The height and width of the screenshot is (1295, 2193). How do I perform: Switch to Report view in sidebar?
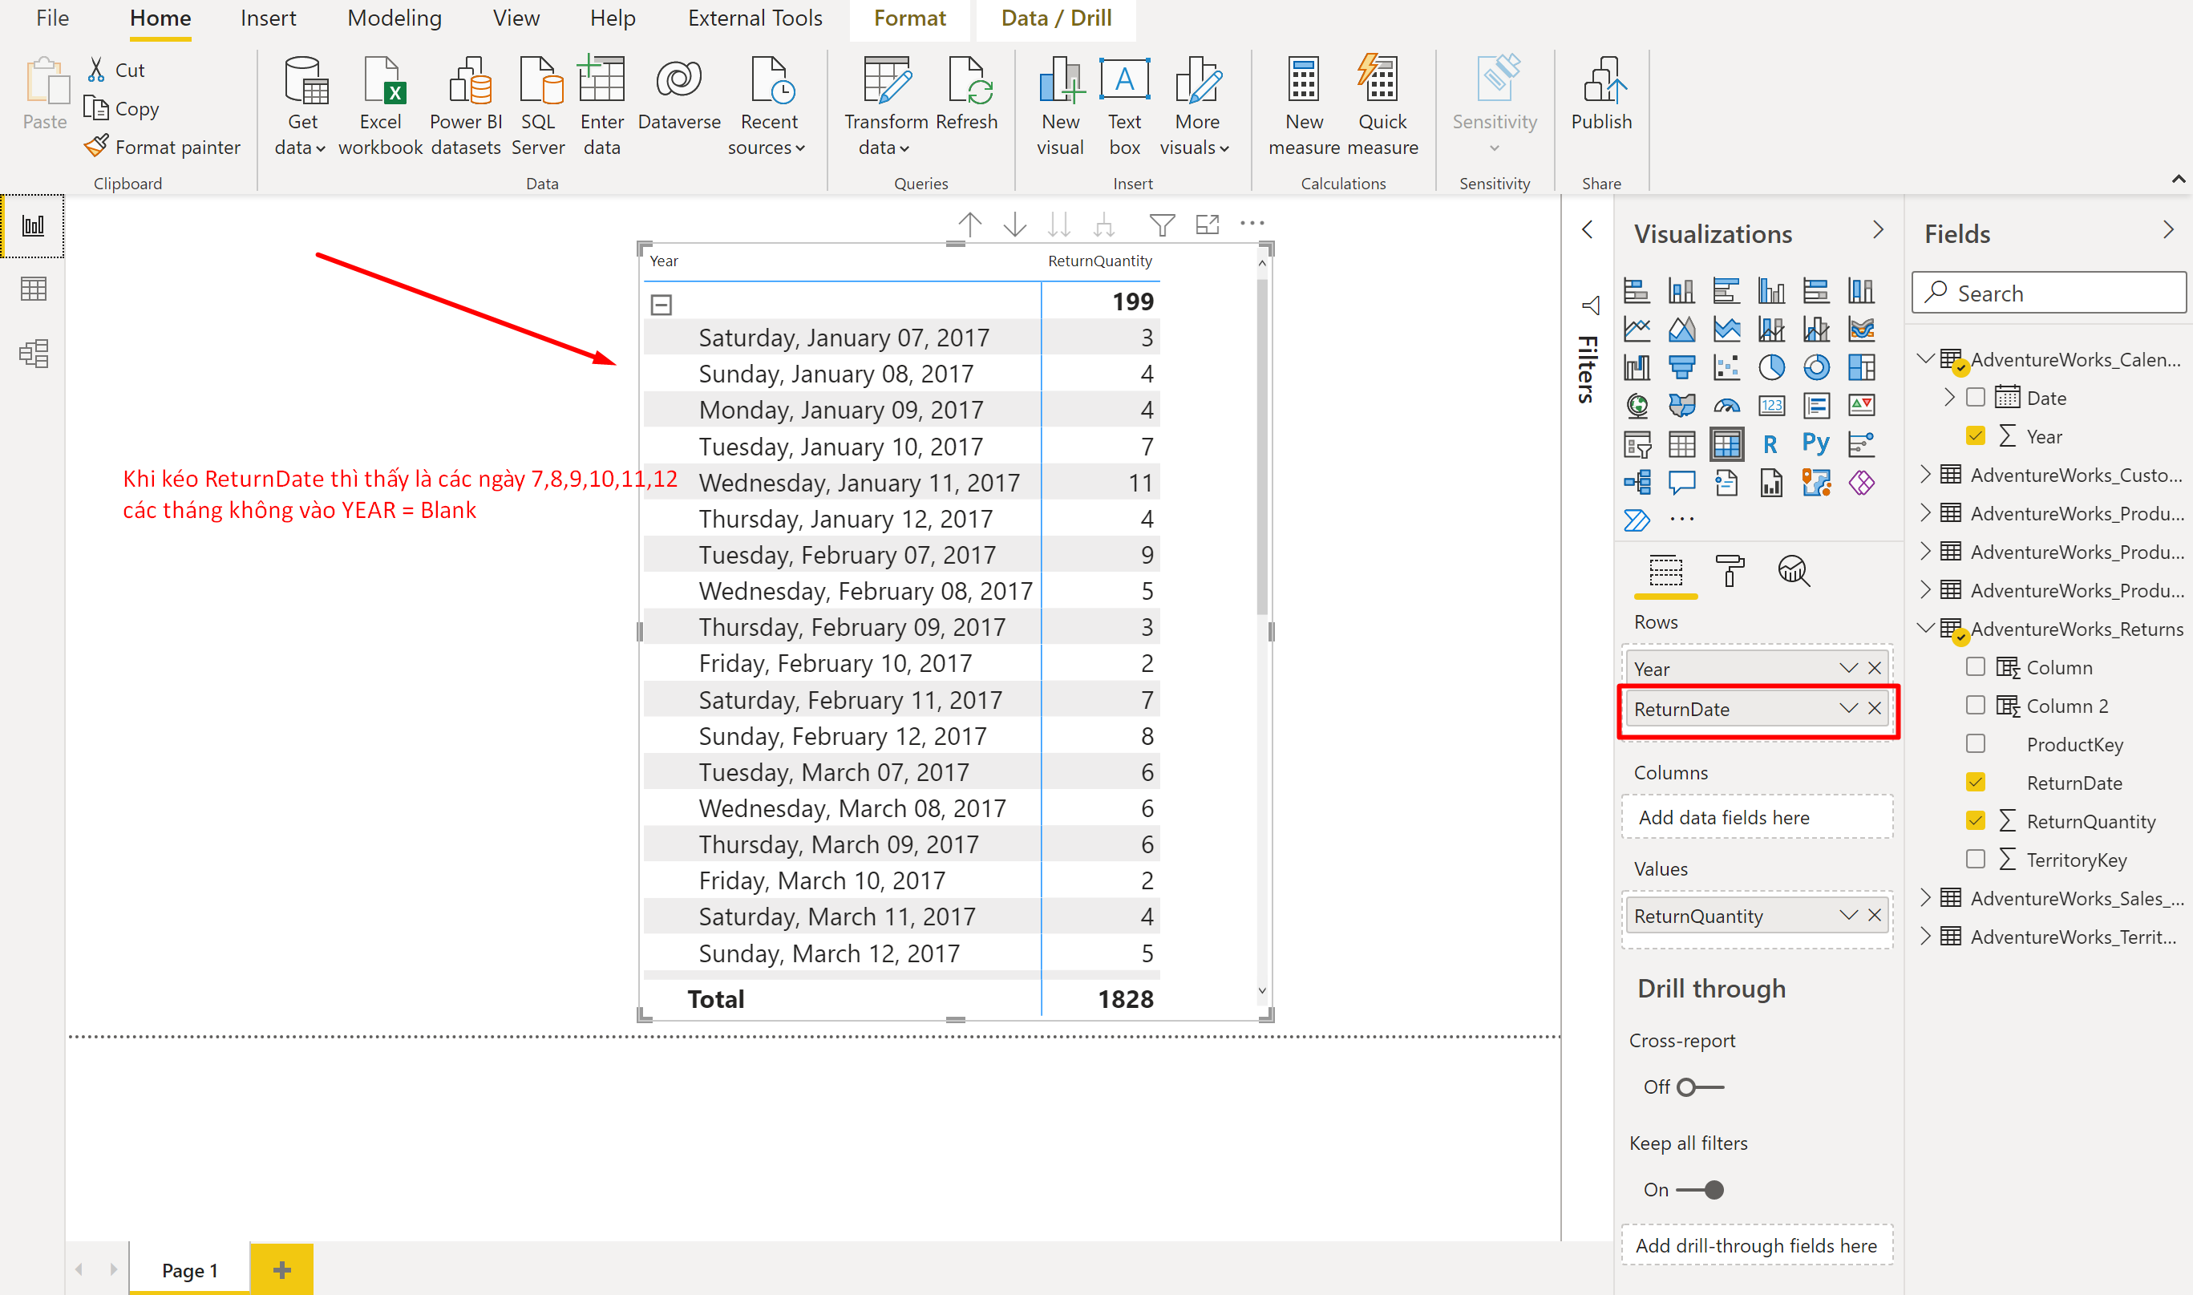33,226
